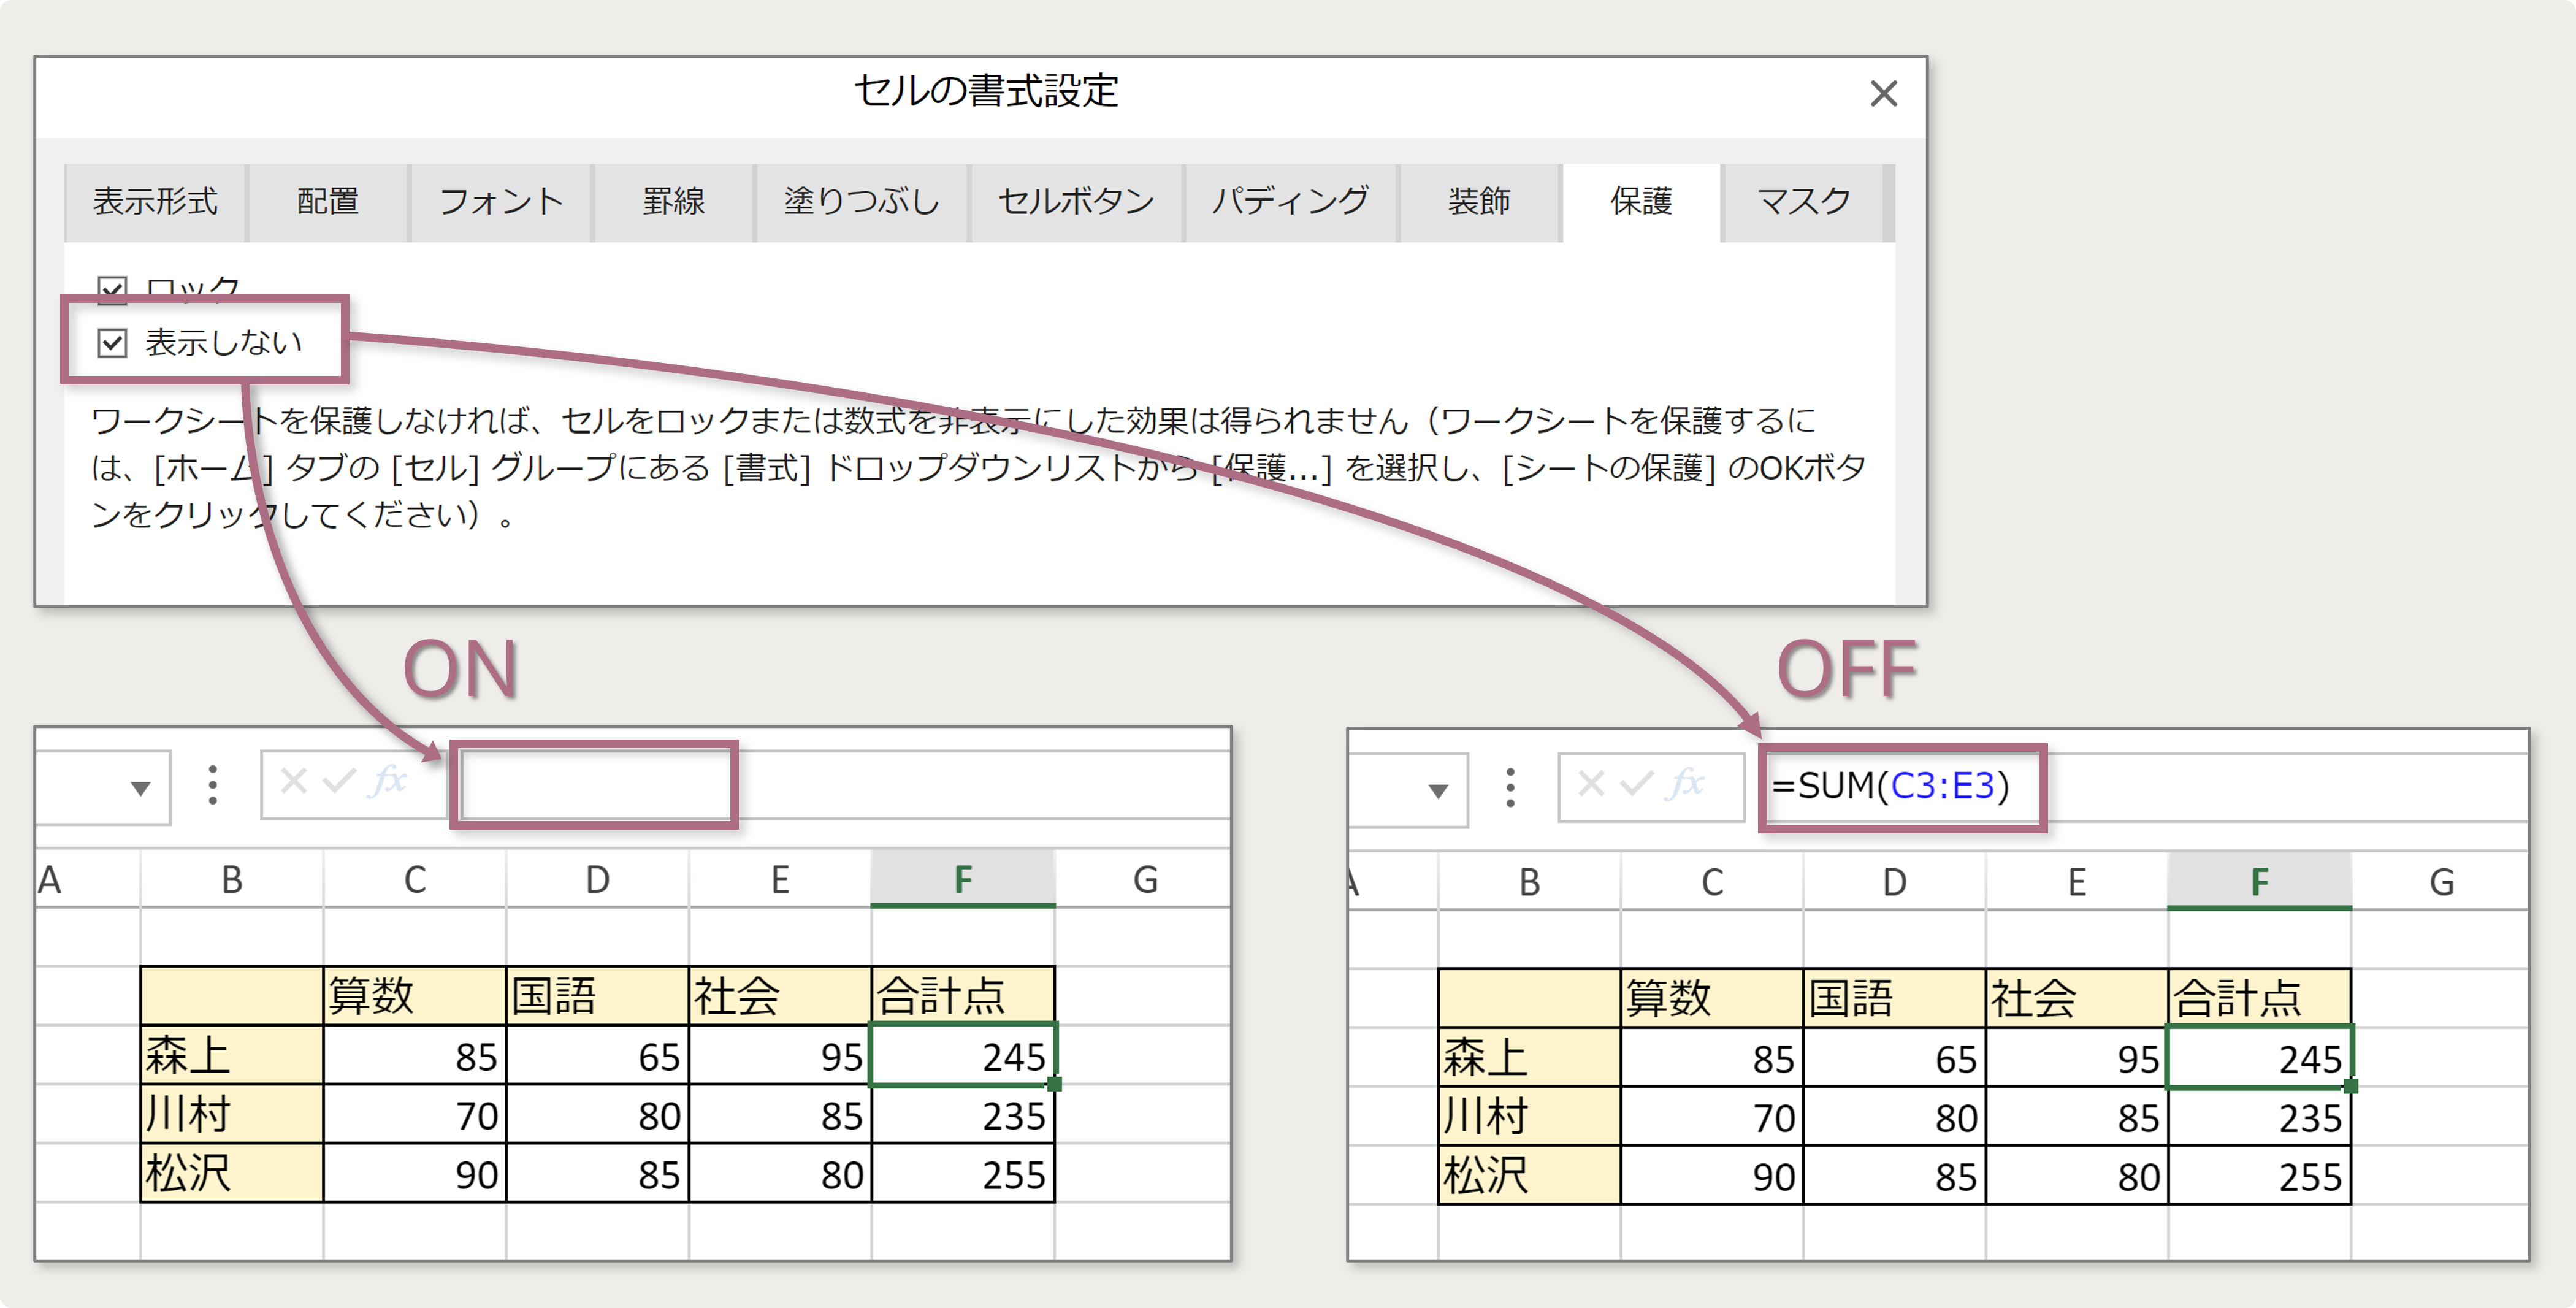Open the 装飾 tab

1479,202
